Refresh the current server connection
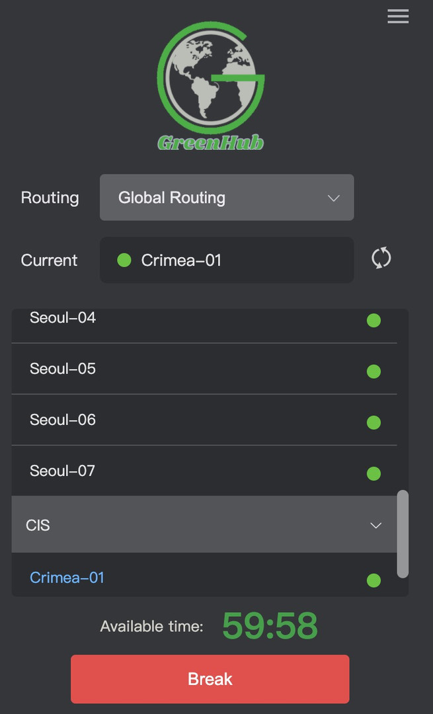The height and width of the screenshot is (714, 433). click(381, 258)
